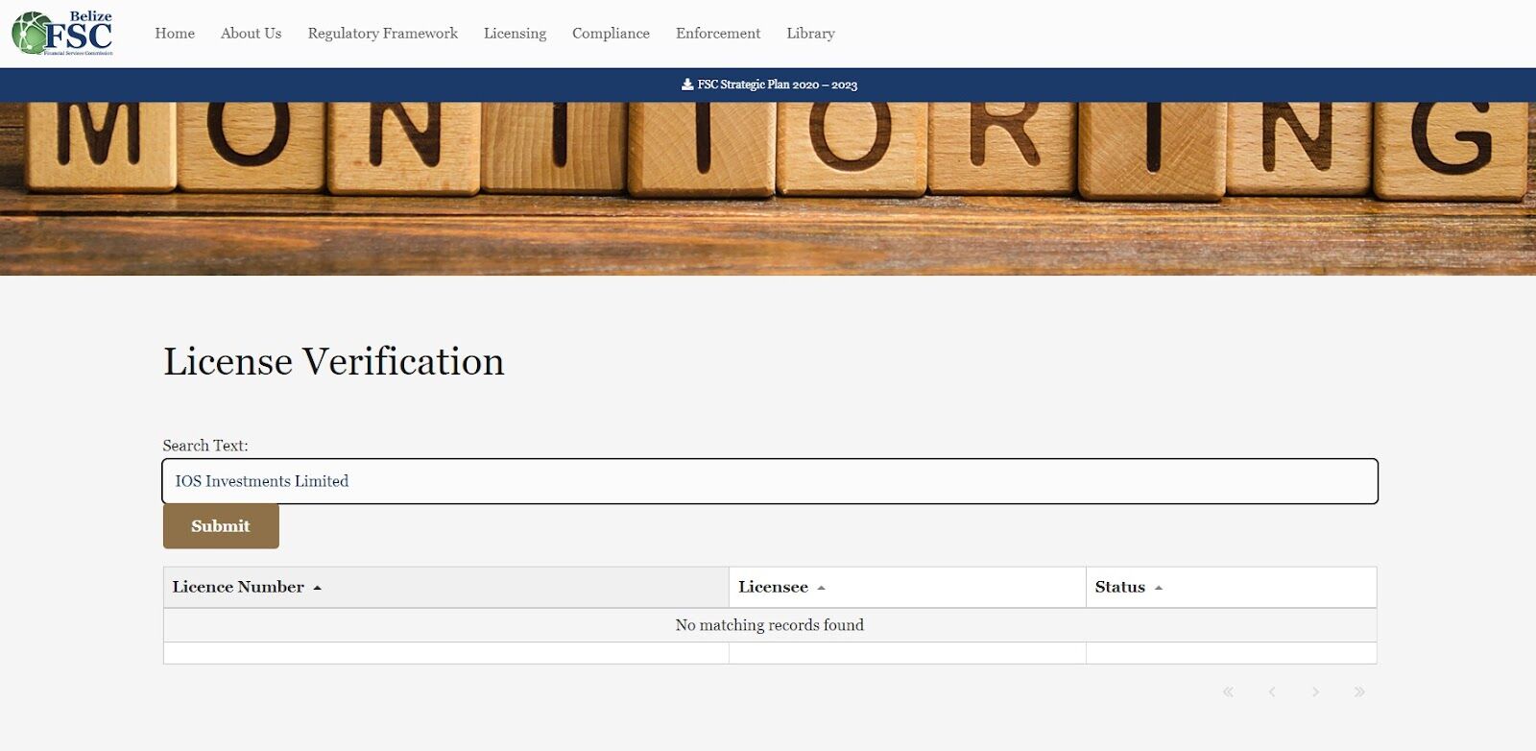Go to the next results page
This screenshot has height=751, width=1536.
click(x=1315, y=691)
